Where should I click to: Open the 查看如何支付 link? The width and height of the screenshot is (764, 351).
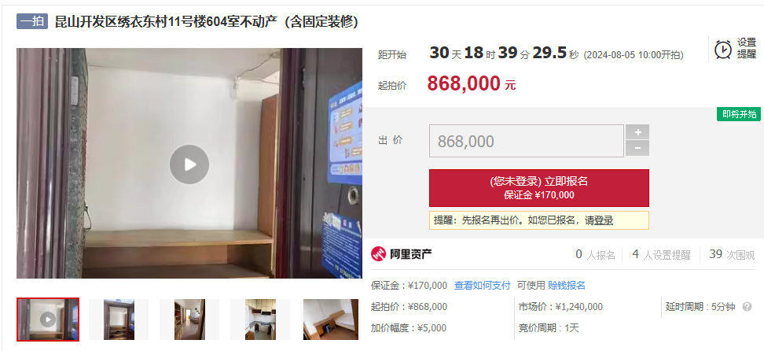pyautogui.click(x=483, y=286)
